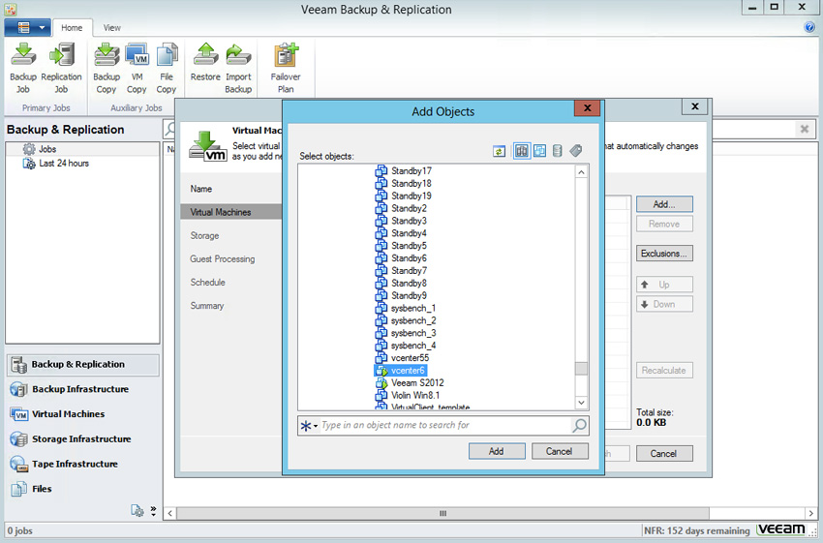Select the Guest Processing wizard step
Screen dimensions: 823x543
tap(223, 259)
